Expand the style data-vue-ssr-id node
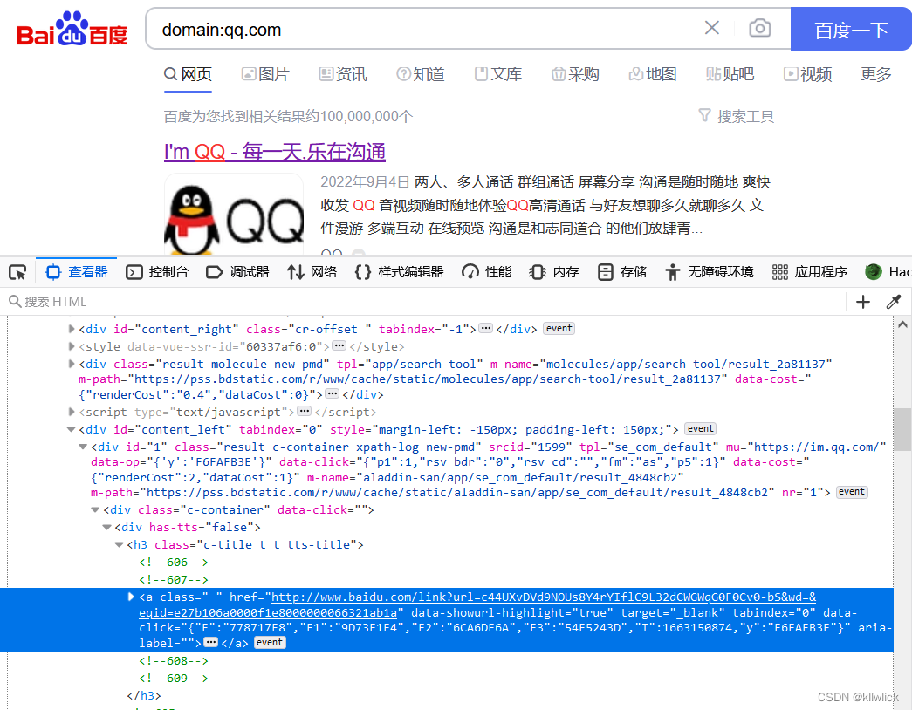This screenshot has width=912, height=710. click(x=72, y=346)
